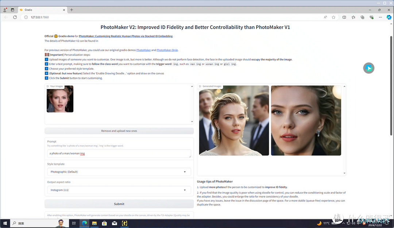Open second generated close-up image
Screen dimensions: 394x228
click(306, 120)
